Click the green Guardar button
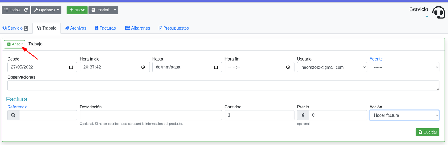The width and height of the screenshot is (448, 145). point(427,132)
